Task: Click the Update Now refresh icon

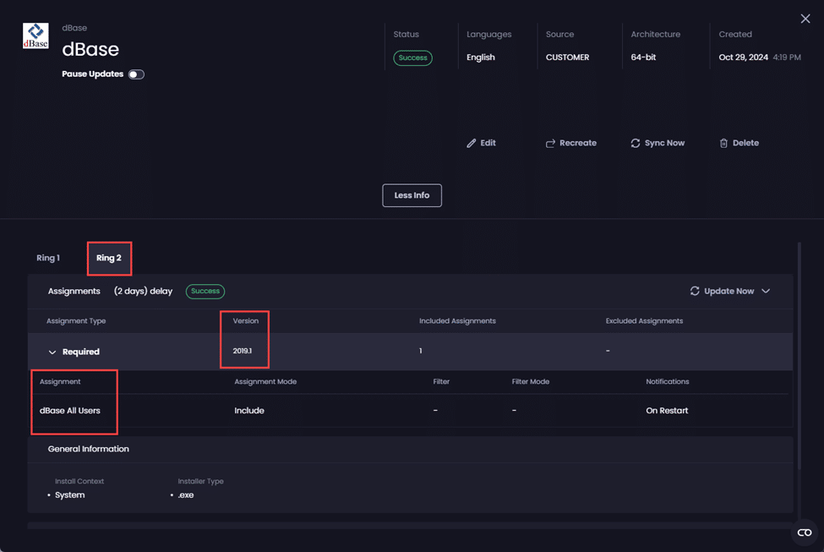Action: (695, 291)
